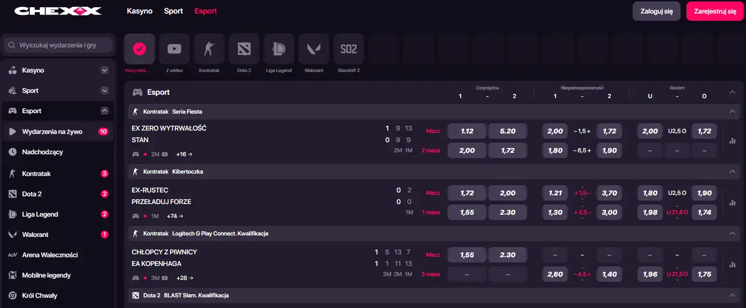Filter events by 'Z wideo' video icon

pos(174,49)
